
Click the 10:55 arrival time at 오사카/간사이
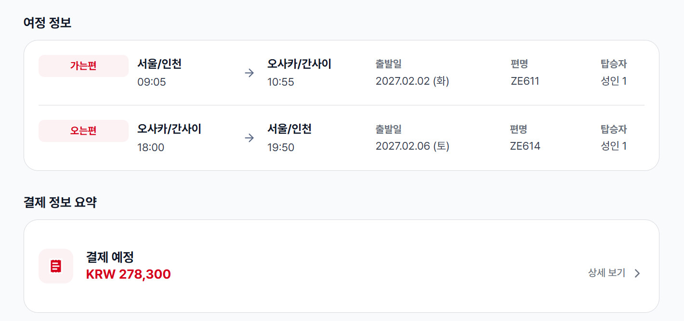tap(281, 82)
